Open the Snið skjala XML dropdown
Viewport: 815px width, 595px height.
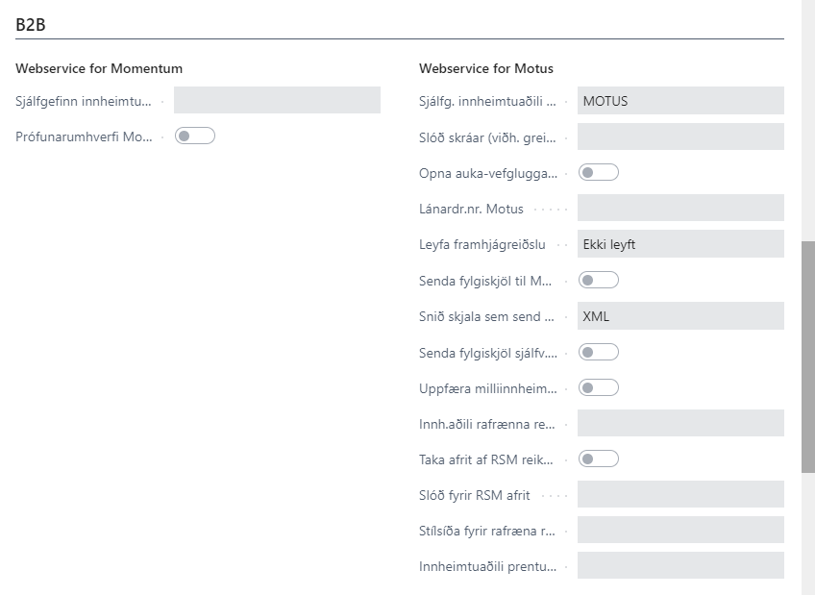pos(680,316)
